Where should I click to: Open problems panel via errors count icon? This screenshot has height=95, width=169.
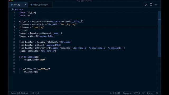point(32,93)
